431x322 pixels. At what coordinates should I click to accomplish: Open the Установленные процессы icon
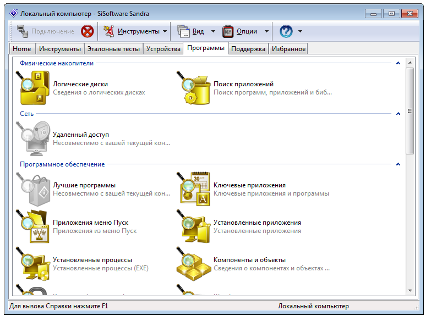click(32, 264)
